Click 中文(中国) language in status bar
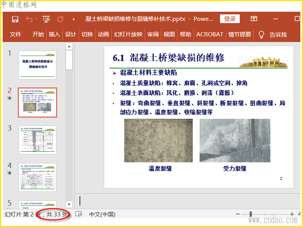The width and height of the screenshot is (303, 227). tap(102, 214)
